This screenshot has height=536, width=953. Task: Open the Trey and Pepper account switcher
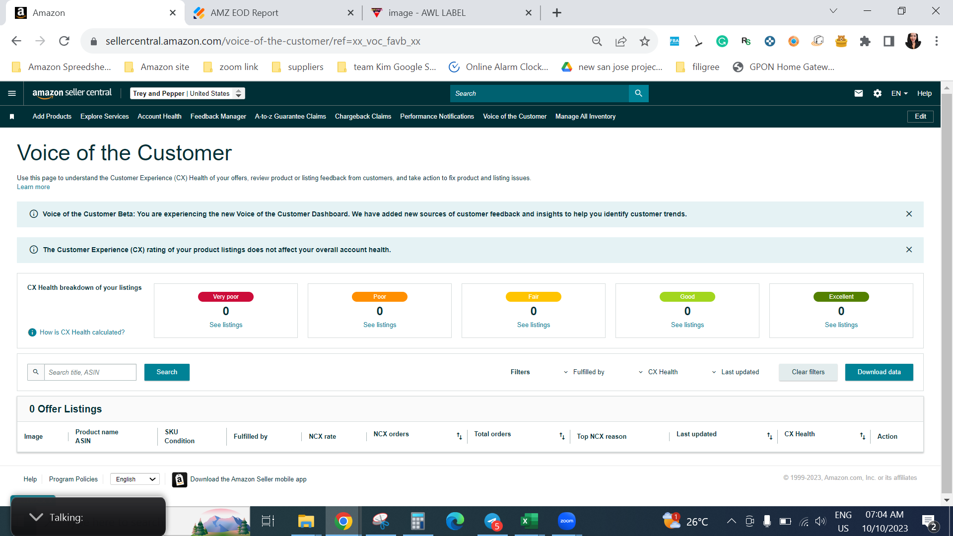[x=187, y=93]
